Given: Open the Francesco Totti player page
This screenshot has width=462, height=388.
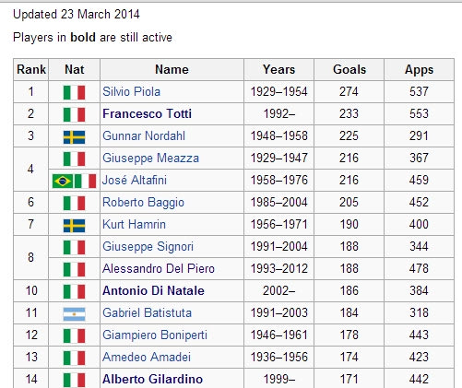Looking at the screenshot, I should [147, 113].
